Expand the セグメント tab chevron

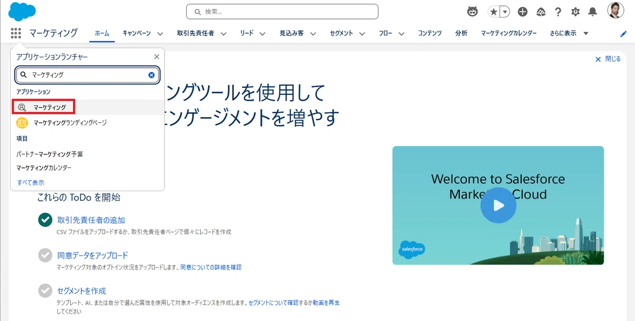click(362, 34)
